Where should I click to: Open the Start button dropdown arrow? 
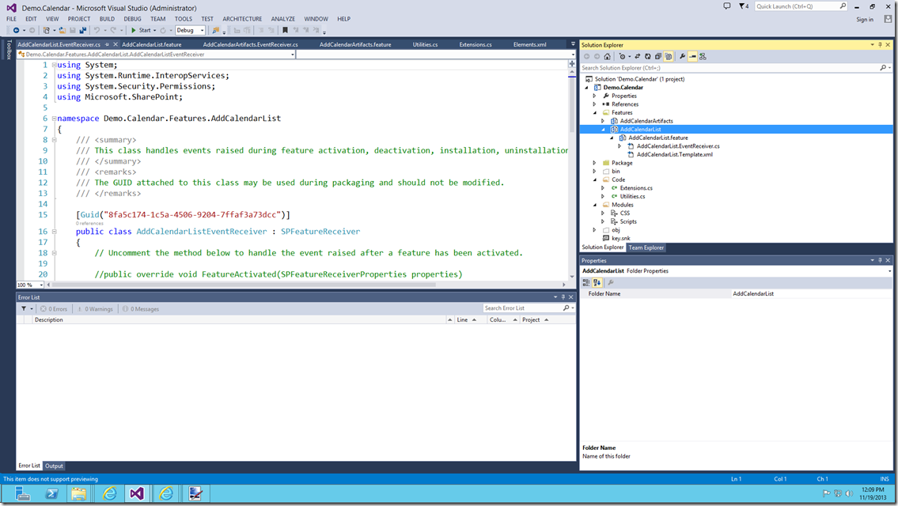pos(154,30)
